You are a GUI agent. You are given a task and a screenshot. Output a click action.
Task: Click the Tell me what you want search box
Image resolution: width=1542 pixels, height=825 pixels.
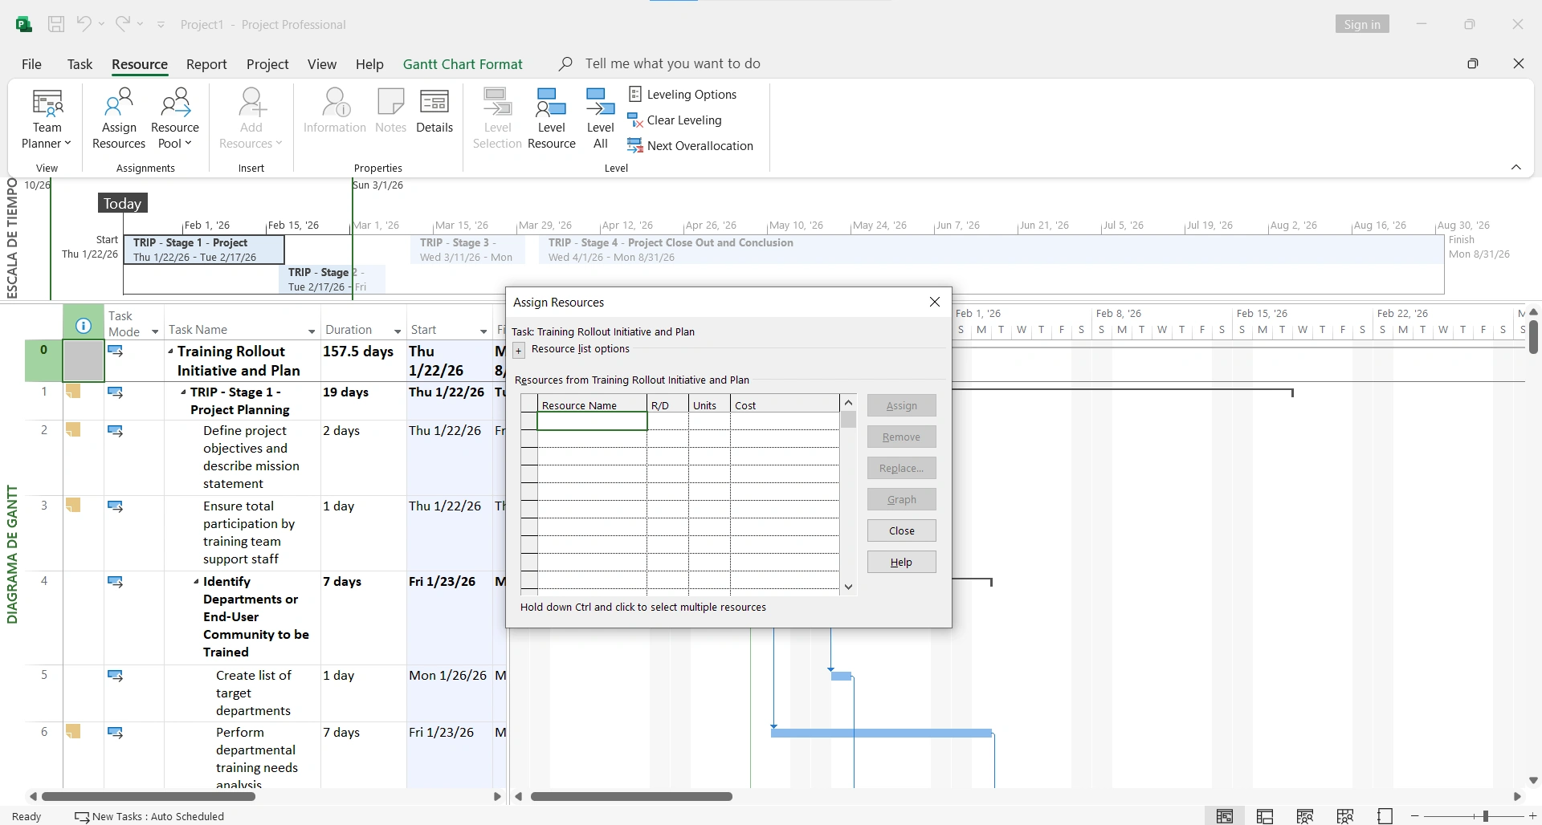pos(673,63)
